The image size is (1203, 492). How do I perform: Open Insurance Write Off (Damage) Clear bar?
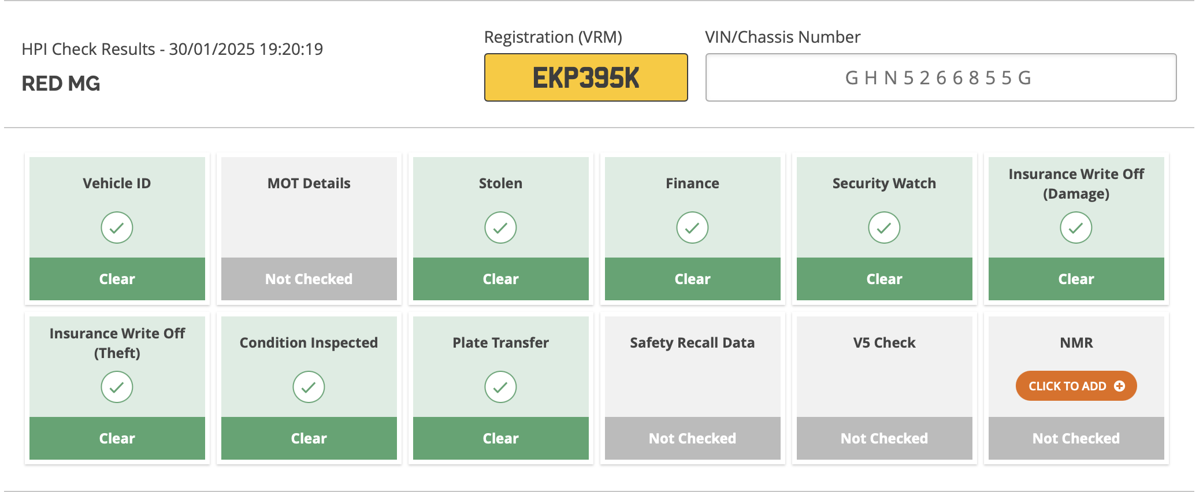click(1076, 279)
